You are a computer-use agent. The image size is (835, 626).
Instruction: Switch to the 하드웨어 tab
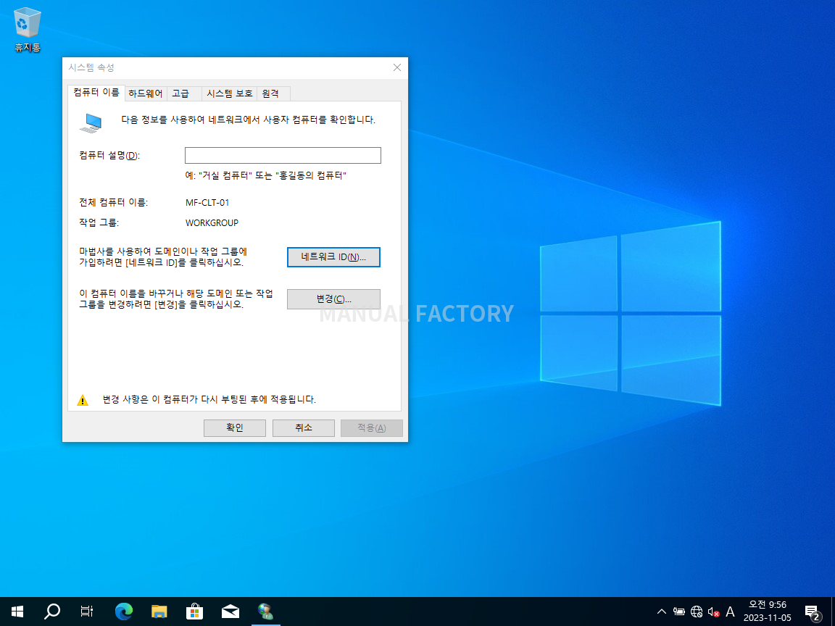(x=146, y=93)
